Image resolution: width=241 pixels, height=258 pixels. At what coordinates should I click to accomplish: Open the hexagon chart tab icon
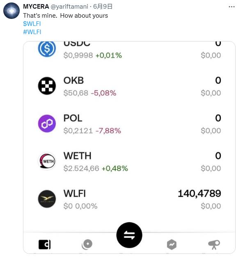point(172,244)
